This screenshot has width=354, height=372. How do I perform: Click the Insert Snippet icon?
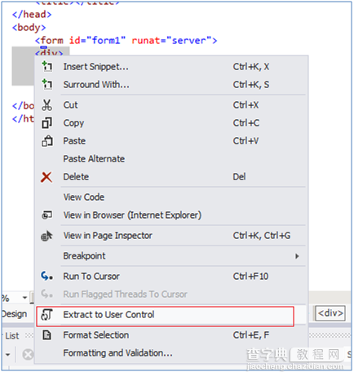pyautogui.click(x=46, y=66)
